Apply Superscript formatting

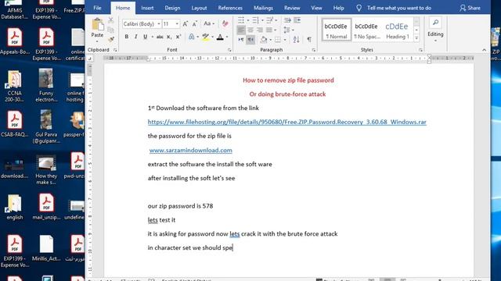(x=178, y=37)
